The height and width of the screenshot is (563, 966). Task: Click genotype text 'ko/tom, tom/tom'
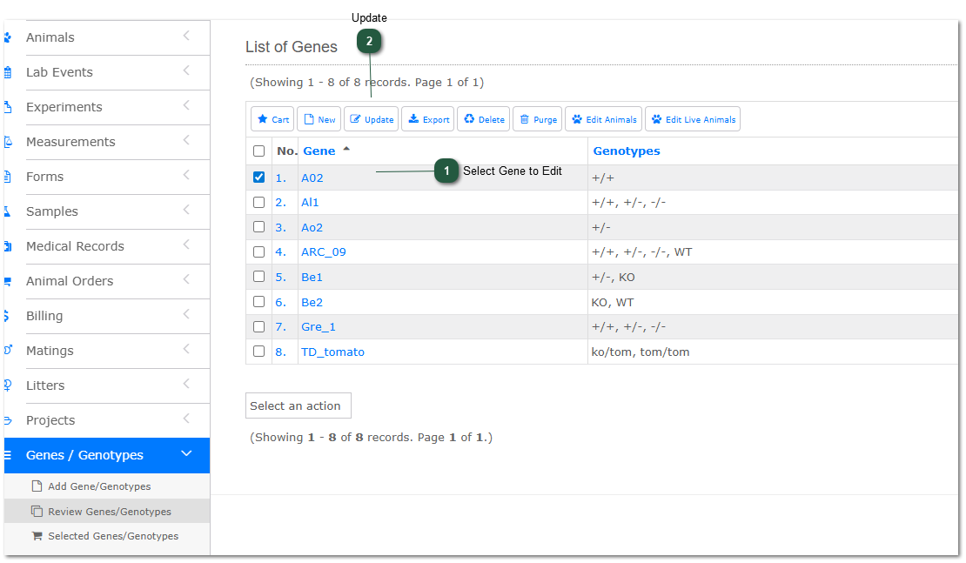(x=641, y=352)
